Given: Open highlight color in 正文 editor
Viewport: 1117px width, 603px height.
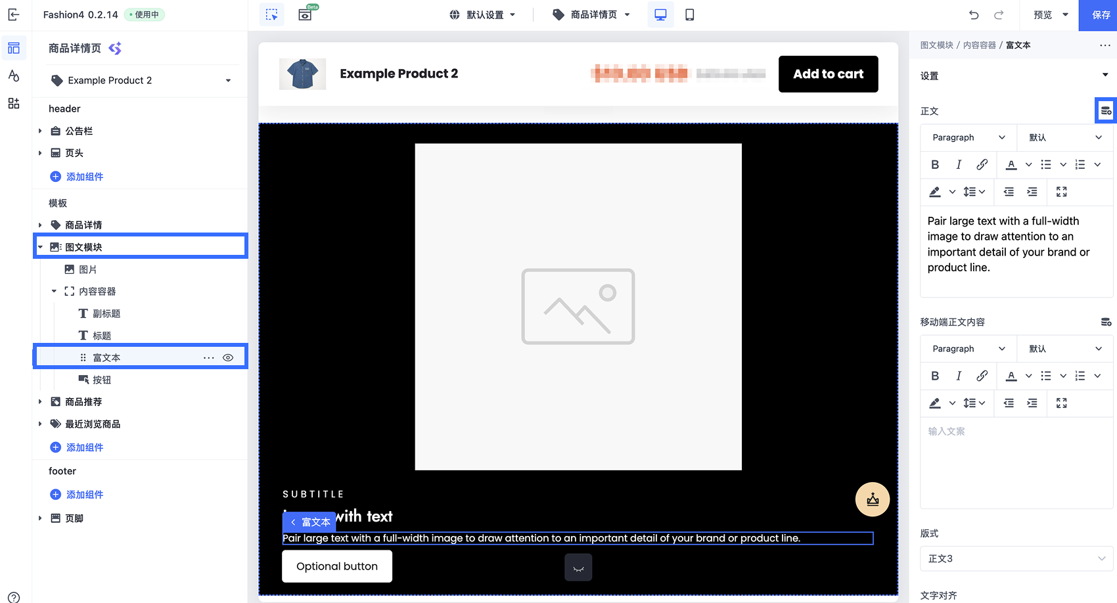Looking at the screenshot, I should (935, 192).
